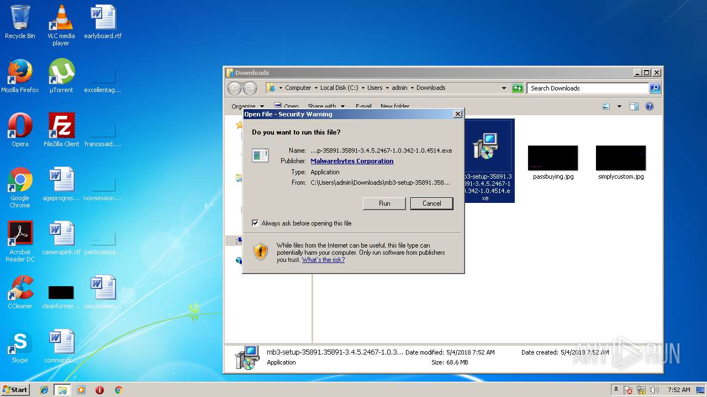
Task: Open the Malwarebytes Corporation publisher link
Action: [352, 161]
